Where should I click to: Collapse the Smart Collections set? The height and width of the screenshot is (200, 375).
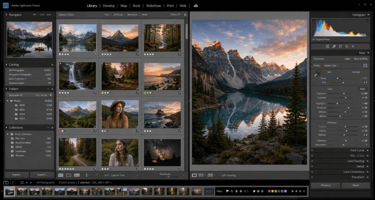coord(8,134)
